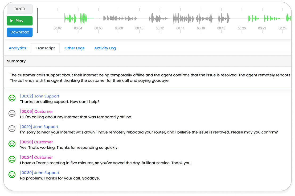Jump to [00:02] John Support line
The width and height of the screenshot is (295, 196).
click(x=39, y=96)
